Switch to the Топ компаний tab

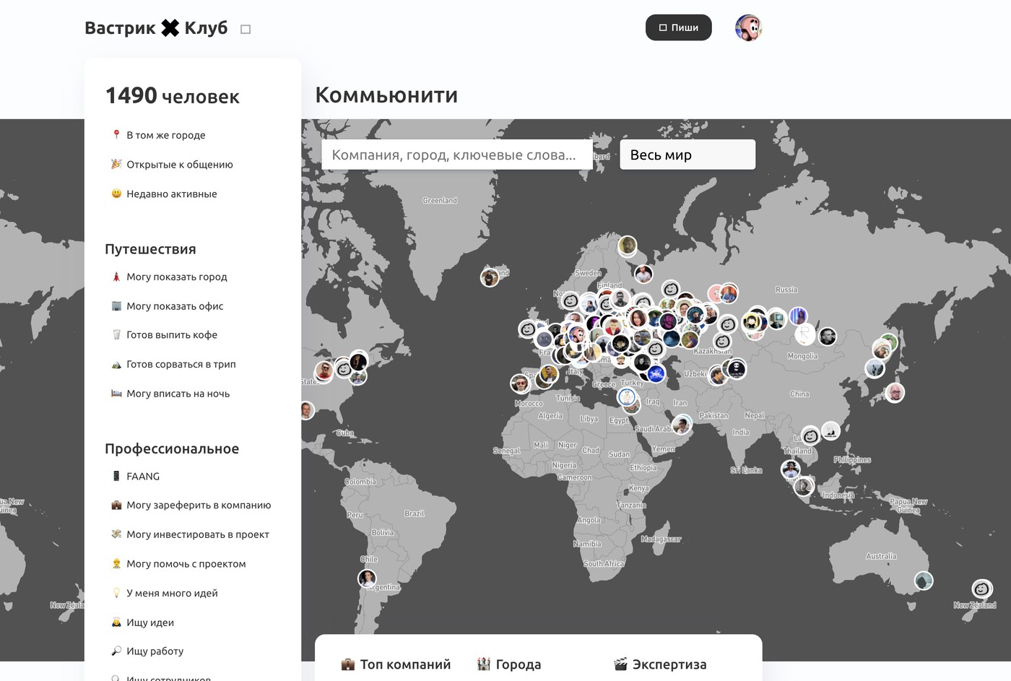click(396, 664)
